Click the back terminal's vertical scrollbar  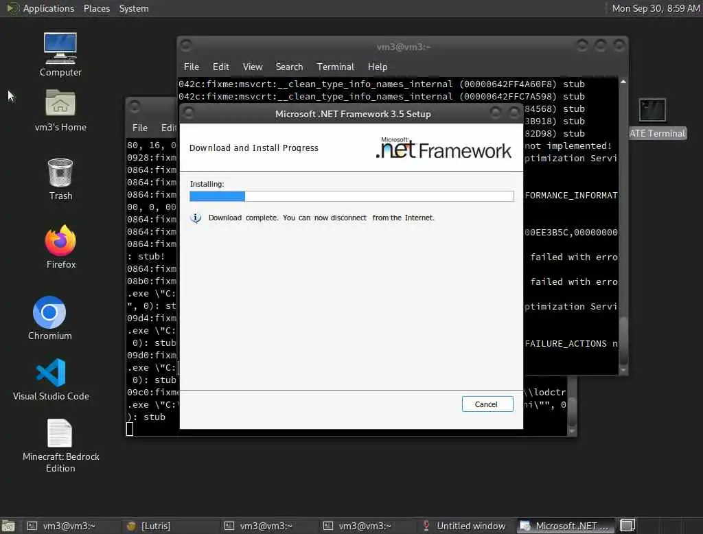click(572, 406)
